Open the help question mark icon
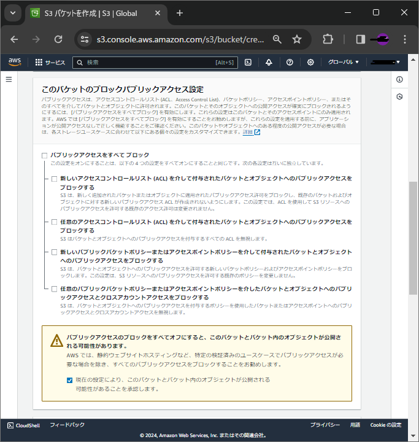Screen dimensions: 419x442 click(x=290, y=62)
